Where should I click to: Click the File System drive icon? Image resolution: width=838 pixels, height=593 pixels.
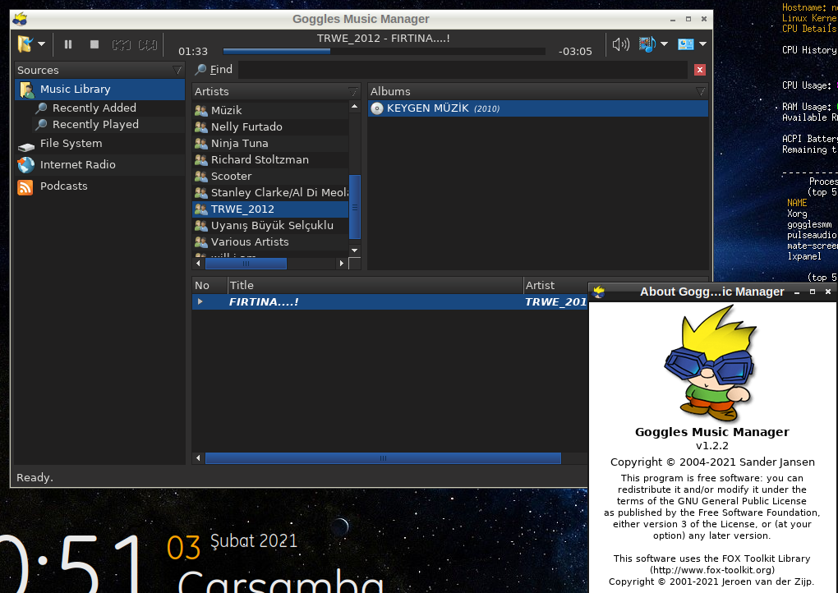click(26, 146)
